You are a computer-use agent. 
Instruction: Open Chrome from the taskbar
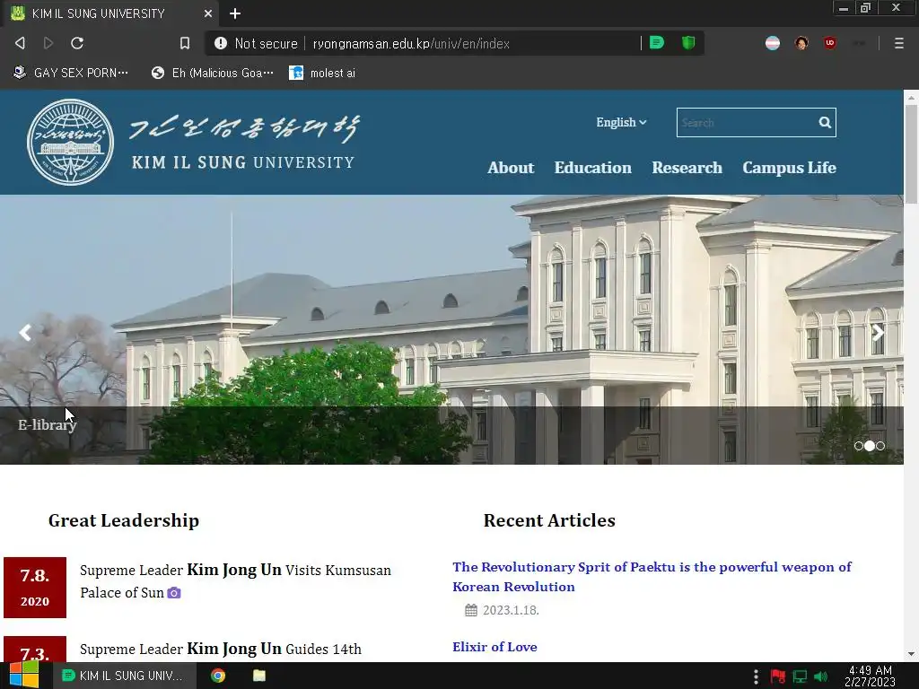pyautogui.click(x=218, y=676)
